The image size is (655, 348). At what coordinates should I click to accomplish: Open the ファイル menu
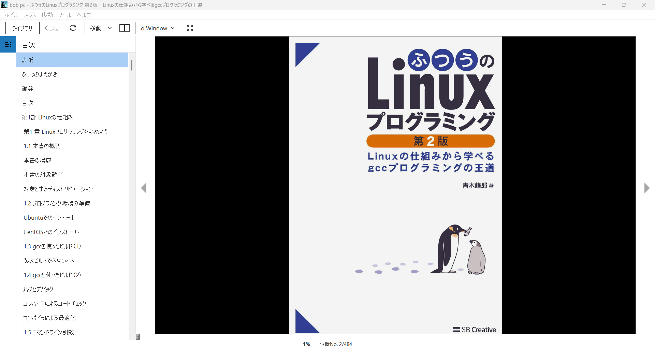pos(10,15)
